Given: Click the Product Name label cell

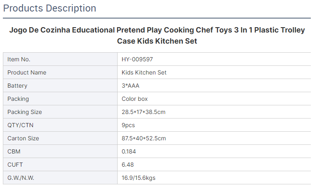Looking at the screenshot, I should [60, 72].
